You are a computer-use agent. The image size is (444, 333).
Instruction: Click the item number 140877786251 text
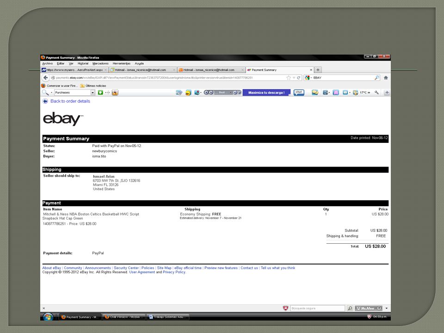pyautogui.click(x=54, y=224)
